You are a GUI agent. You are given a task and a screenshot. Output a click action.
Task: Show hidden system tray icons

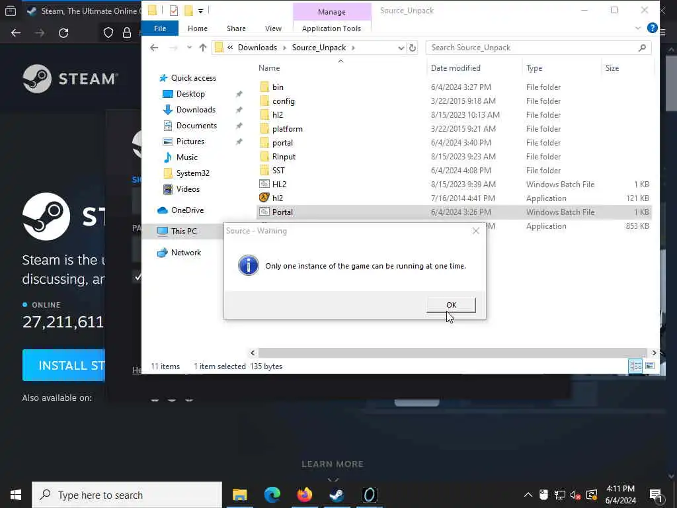pos(528,495)
